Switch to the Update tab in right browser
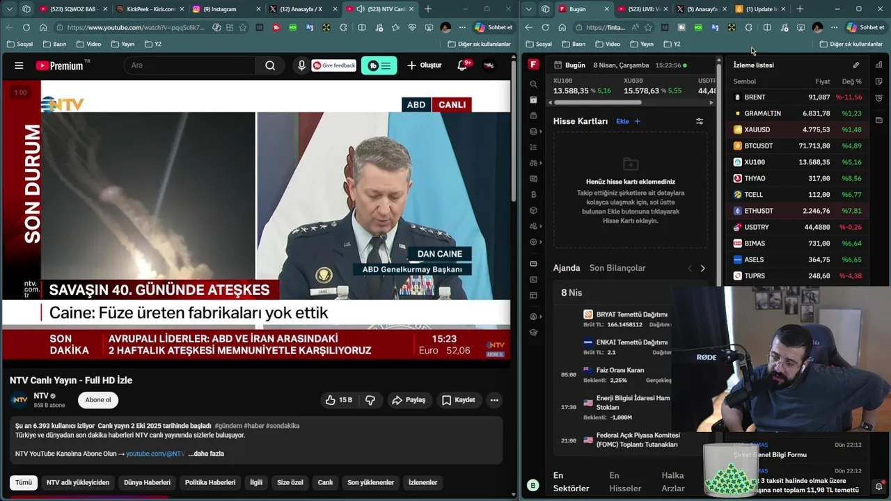The height and width of the screenshot is (501, 891). tap(760, 9)
